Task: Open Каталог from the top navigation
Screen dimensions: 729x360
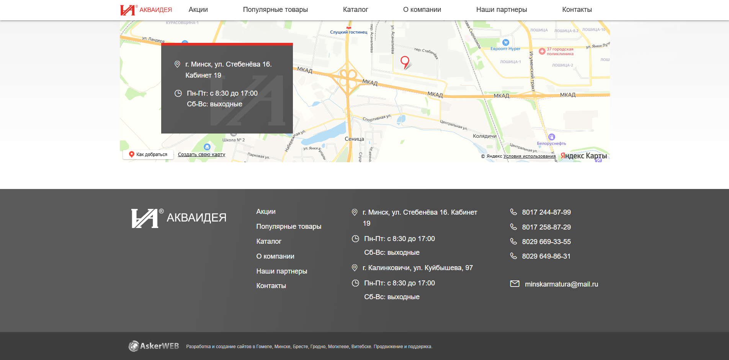Action: pos(355,10)
